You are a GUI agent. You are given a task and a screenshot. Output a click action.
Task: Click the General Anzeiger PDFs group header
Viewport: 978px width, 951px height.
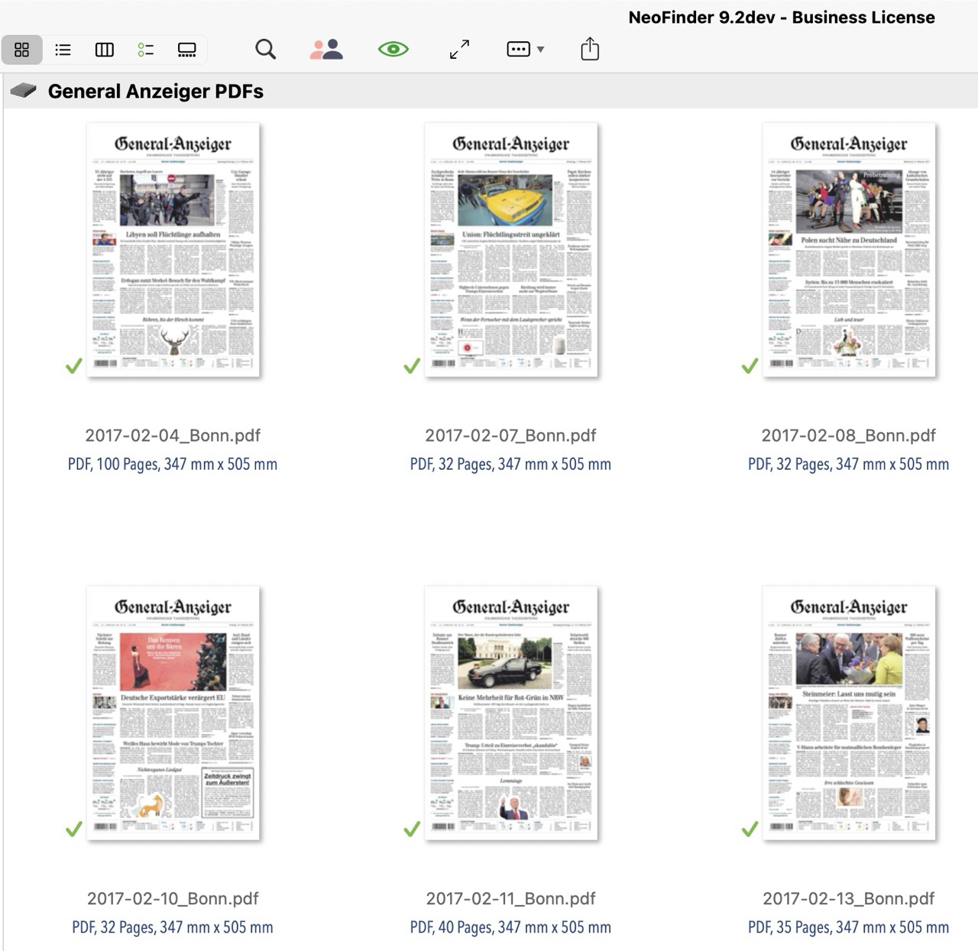(x=156, y=91)
